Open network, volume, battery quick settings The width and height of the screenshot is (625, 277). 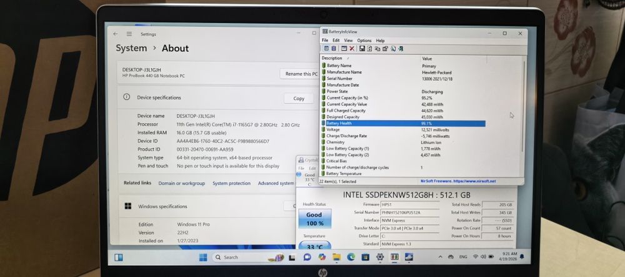coord(482,257)
